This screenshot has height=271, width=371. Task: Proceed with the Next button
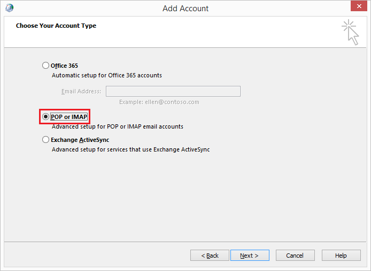(250, 256)
